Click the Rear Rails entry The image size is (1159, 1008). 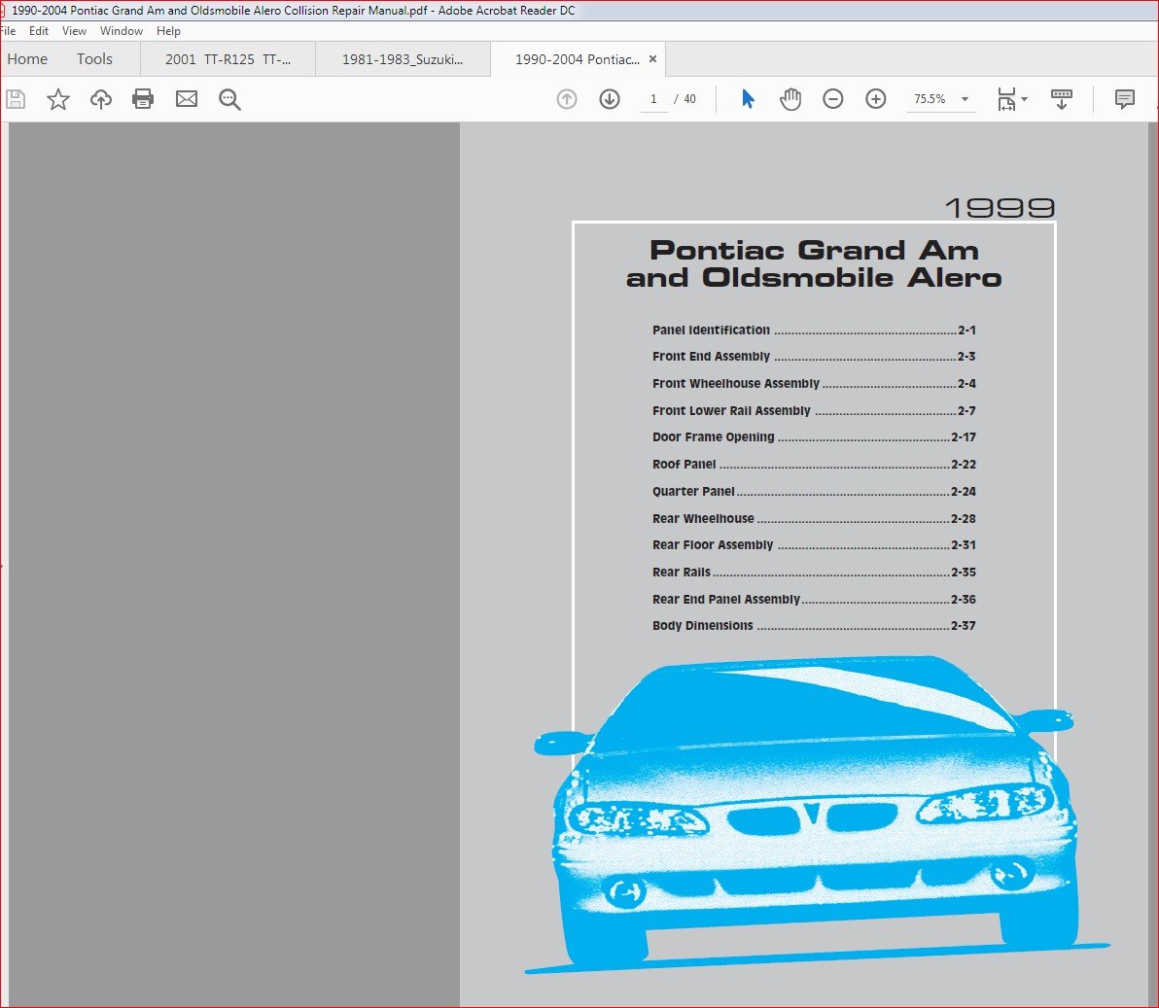(814, 572)
